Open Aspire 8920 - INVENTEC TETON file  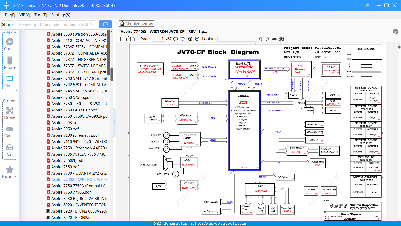click(79, 205)
